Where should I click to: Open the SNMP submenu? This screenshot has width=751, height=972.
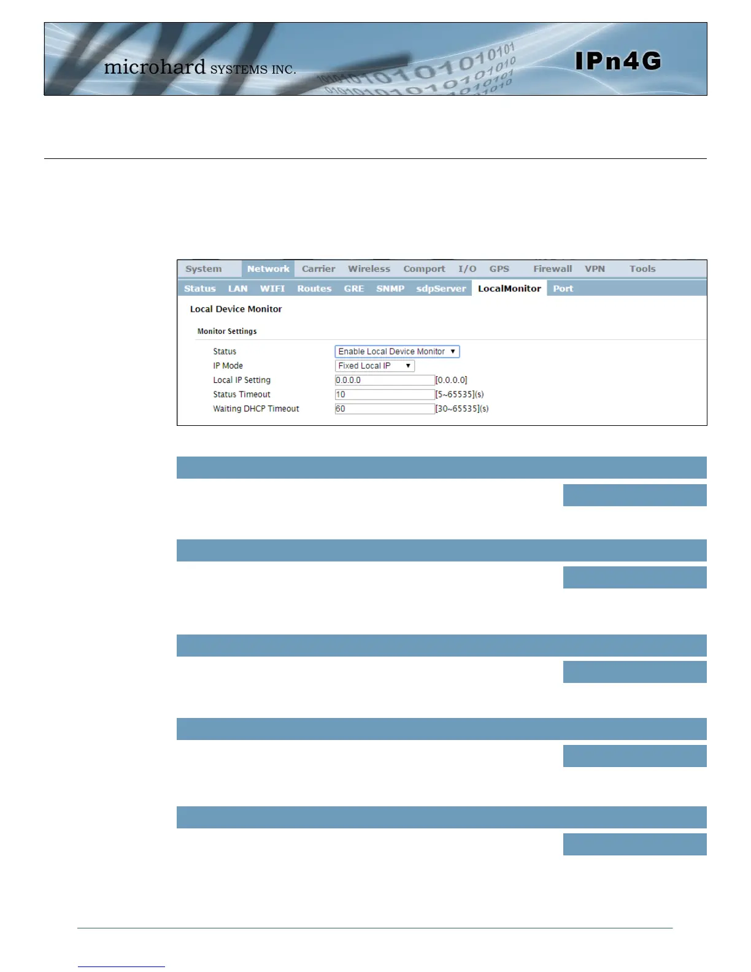pos(390,288)
